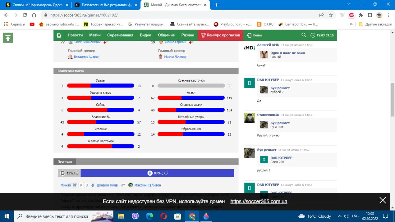
Task: Click the Минай team link
Action: click(66, 185)
